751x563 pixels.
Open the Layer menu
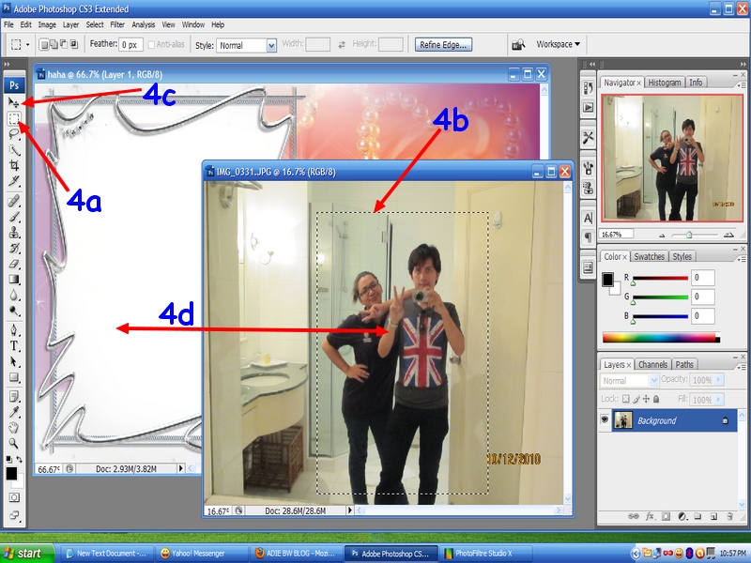71,24
